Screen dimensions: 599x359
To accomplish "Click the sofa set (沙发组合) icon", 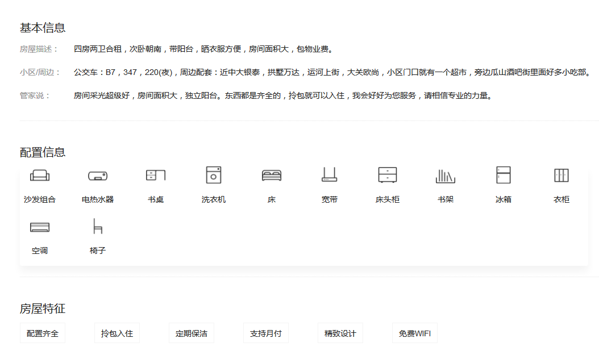I will [x=40, y=176].
